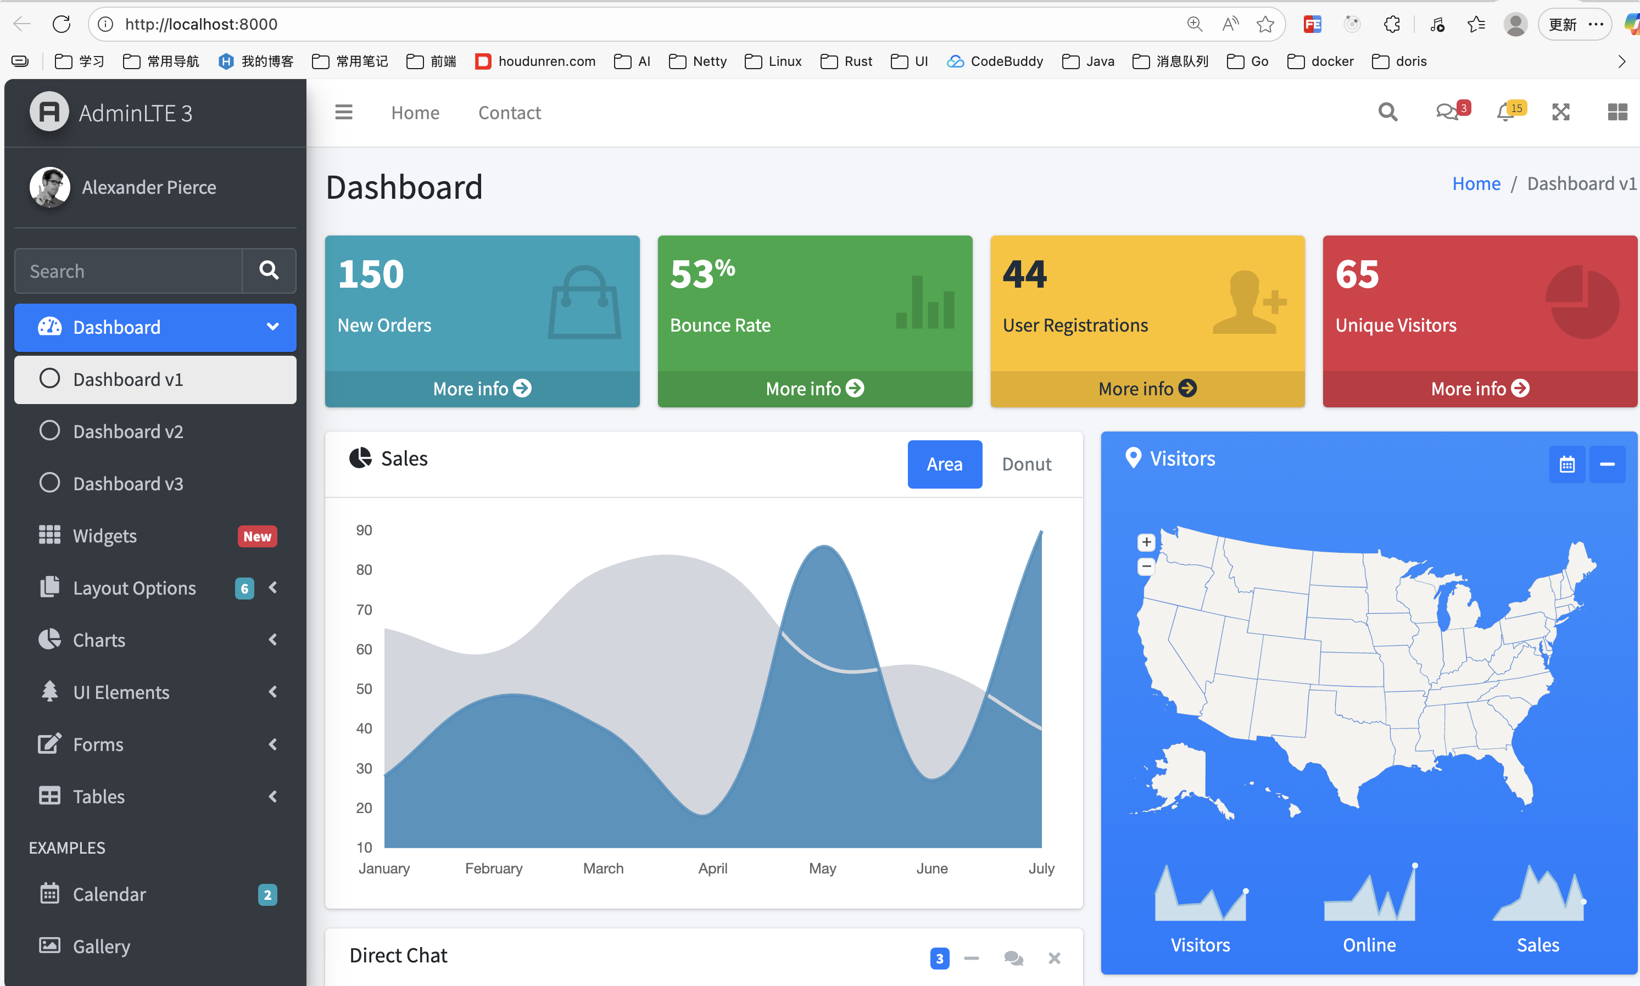
Task: Select Dashboard v2 in the sidebar
Action: 127,431
